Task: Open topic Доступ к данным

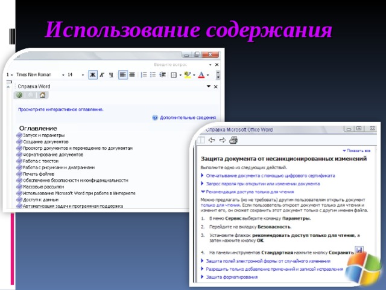Action: pyautogui.click(x=40, y=199)
